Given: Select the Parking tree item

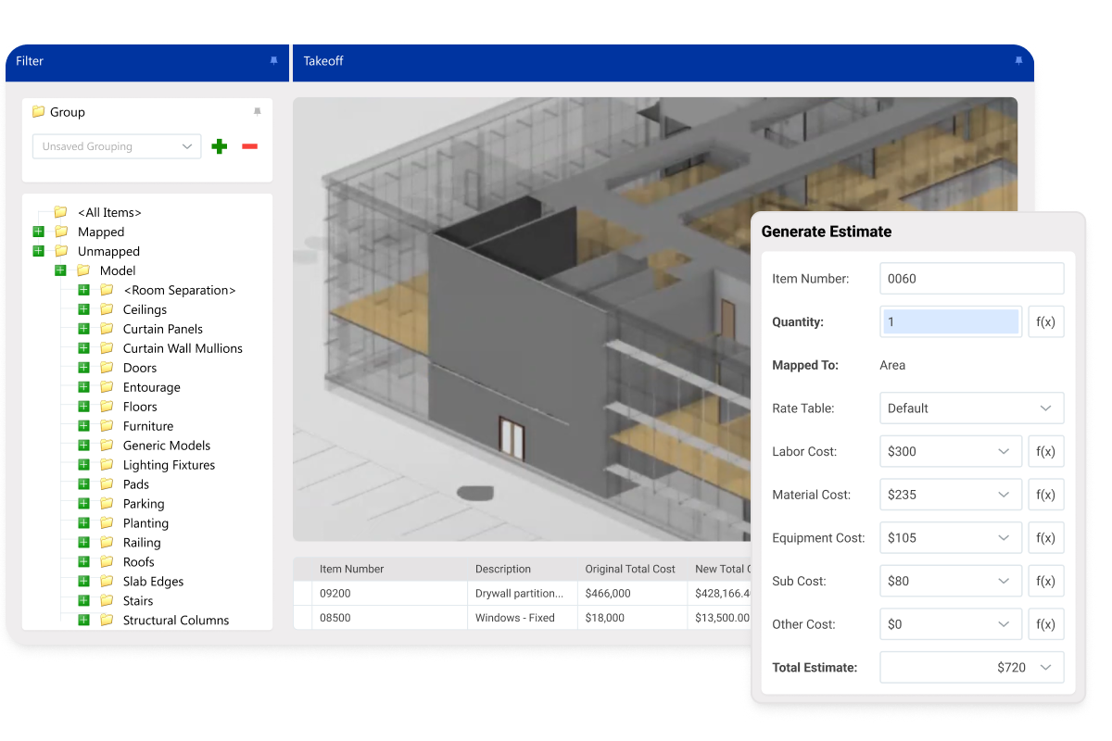Looking at the screenshot, I should [144, 504].
